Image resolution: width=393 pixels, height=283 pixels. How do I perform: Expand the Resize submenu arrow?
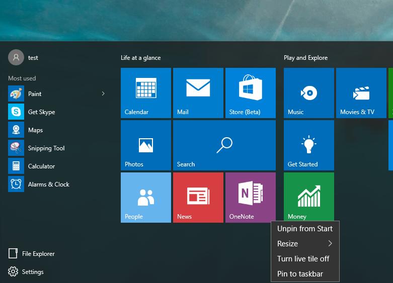click(x=330, y=243)
